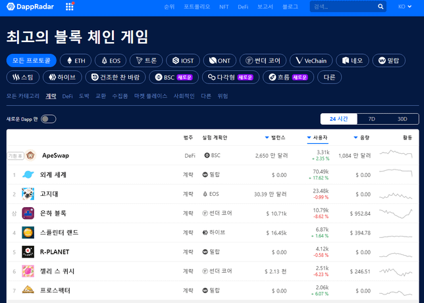Viewport: 424px width, 303px height.
Task: Filter by 밀랍 protocol chip
Action: point(388,60)
